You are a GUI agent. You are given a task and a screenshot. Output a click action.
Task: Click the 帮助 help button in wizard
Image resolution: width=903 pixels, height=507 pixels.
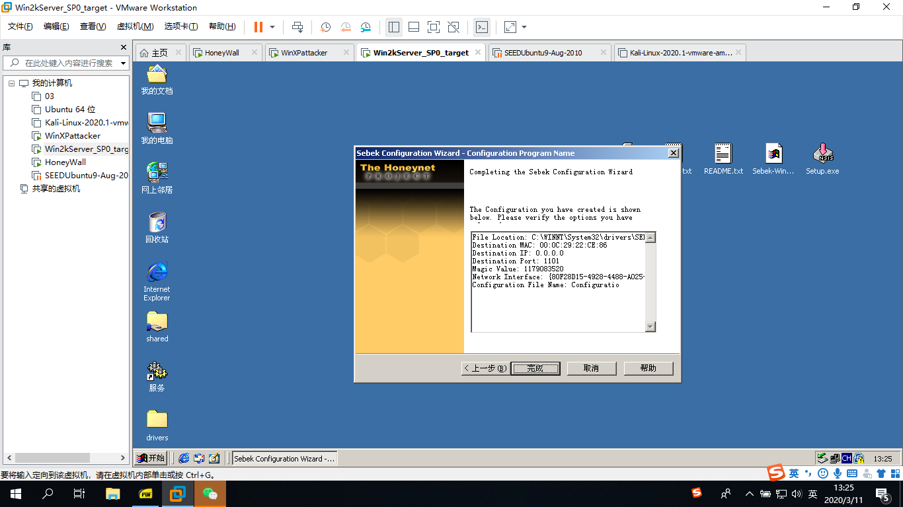(x=648, y=368)
